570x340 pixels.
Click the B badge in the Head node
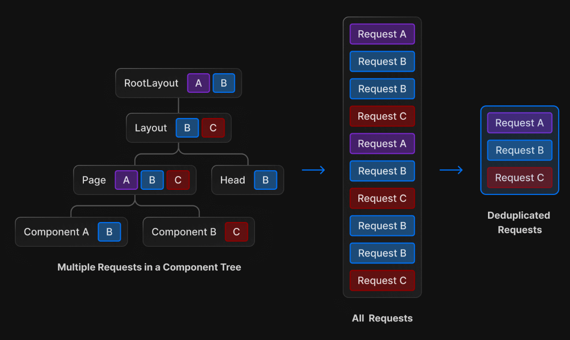(x=266, y=180)
